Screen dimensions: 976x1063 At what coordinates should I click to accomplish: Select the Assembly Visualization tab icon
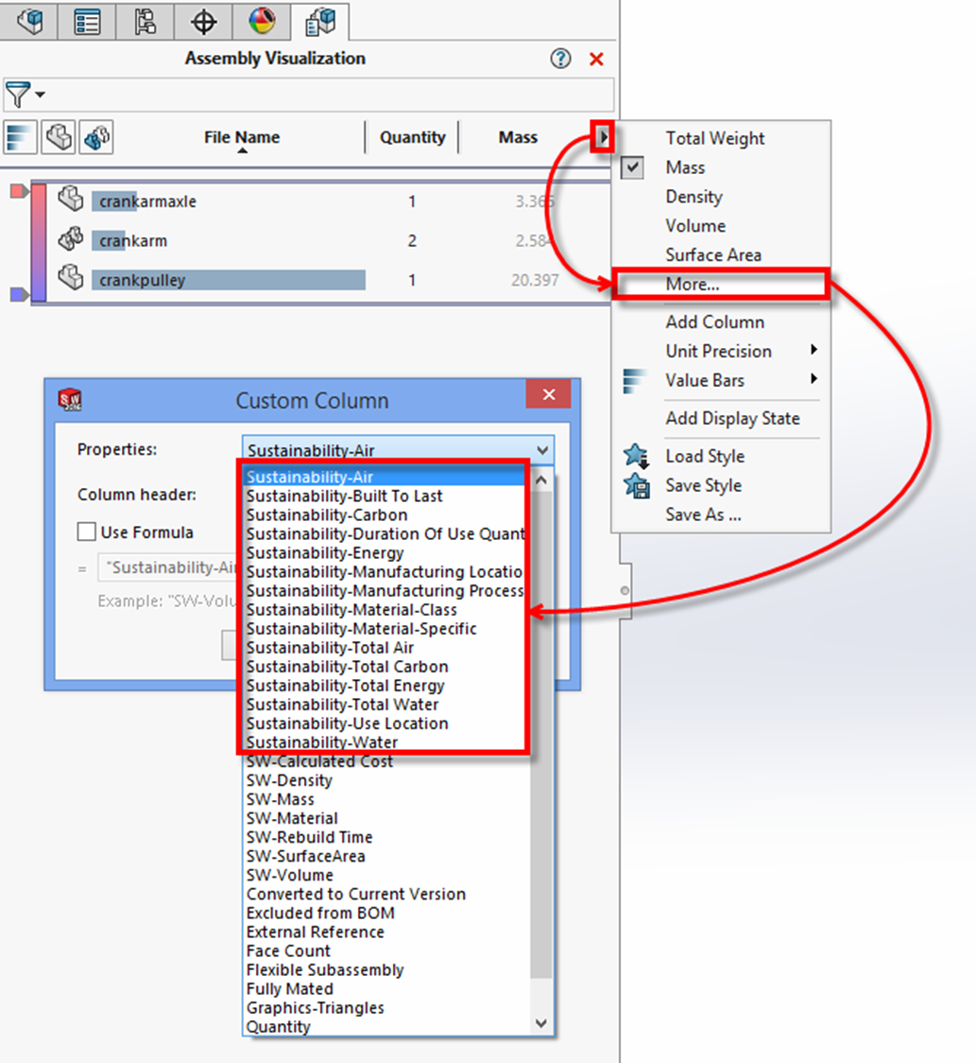[320, 21]
